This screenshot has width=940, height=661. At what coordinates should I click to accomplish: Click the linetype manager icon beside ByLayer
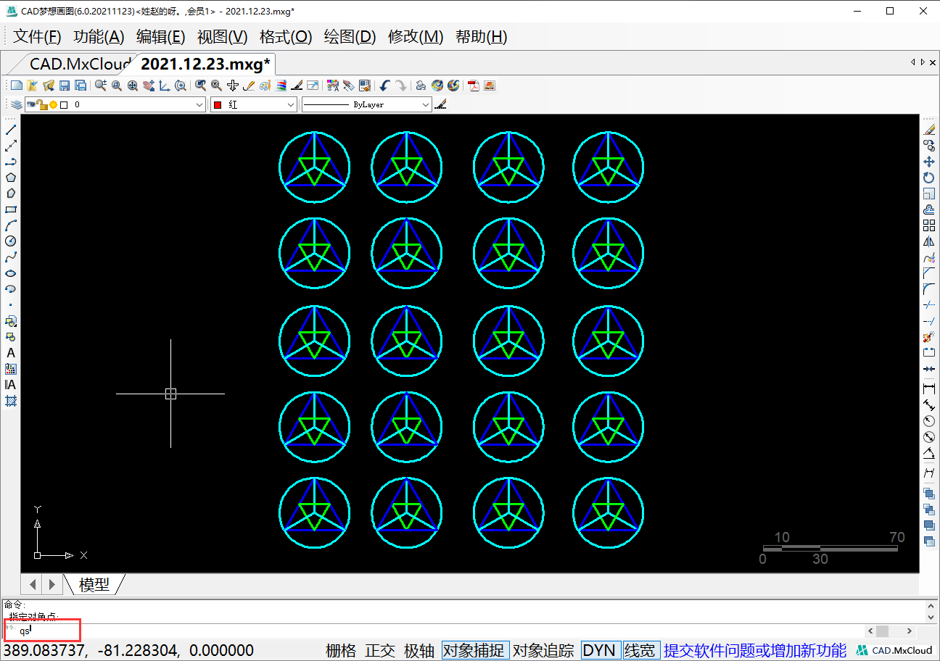pyautogui.click(x=441, y=105)
